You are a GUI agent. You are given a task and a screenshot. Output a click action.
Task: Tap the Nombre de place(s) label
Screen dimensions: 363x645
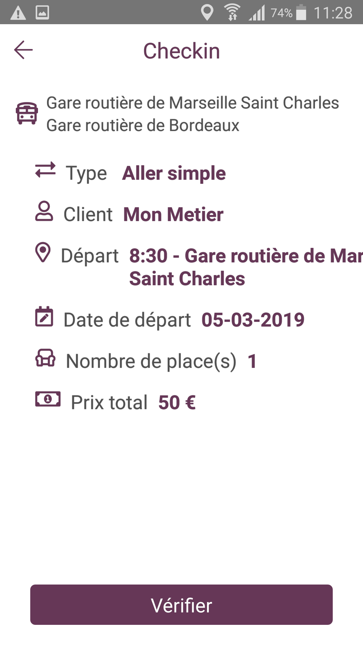pos(151,361)
